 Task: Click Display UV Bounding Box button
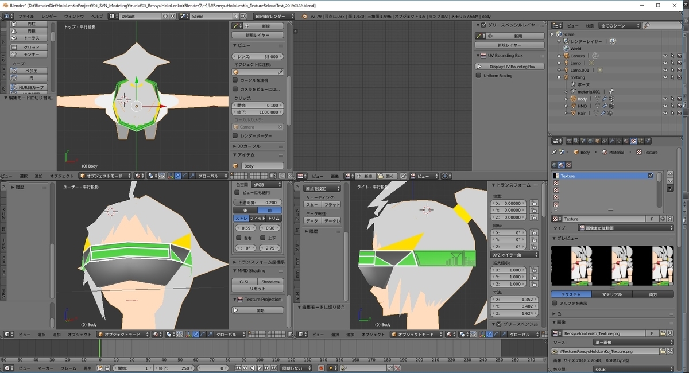tap(510, 67)
